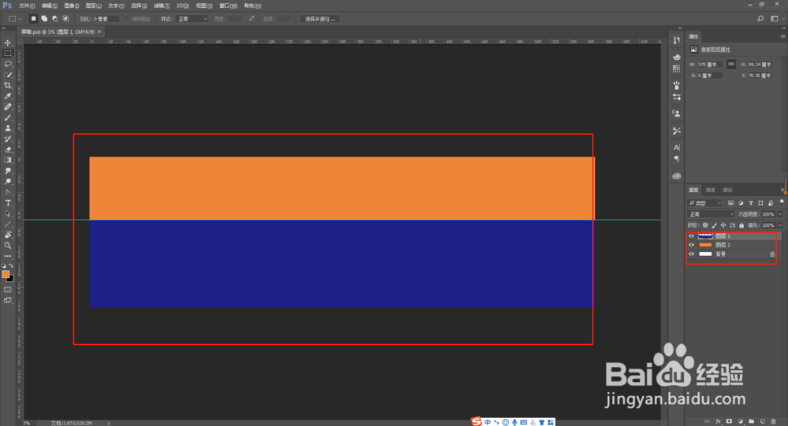
Task: Open the 窗口(W) menu
Action: coord(229,6)
